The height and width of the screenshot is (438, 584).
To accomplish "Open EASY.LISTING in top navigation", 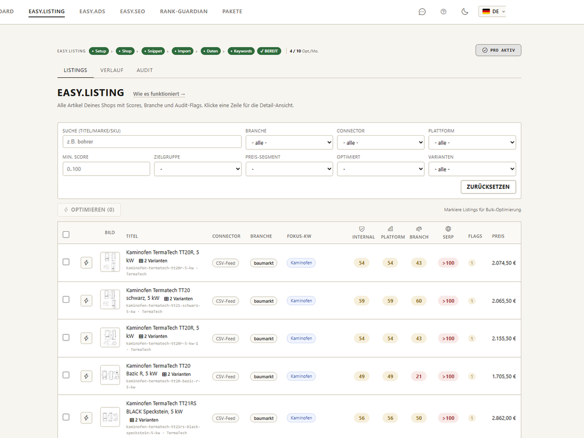I will (x=46, y=11).
